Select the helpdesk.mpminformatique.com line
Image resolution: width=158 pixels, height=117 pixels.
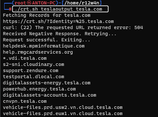click(44, 46)
